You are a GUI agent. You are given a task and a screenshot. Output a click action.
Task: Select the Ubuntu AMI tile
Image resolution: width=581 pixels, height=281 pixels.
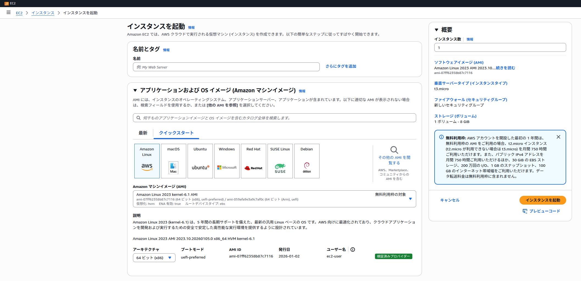(200, 161)
